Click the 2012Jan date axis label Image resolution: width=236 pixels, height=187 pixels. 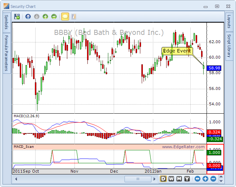pos(153,171)
